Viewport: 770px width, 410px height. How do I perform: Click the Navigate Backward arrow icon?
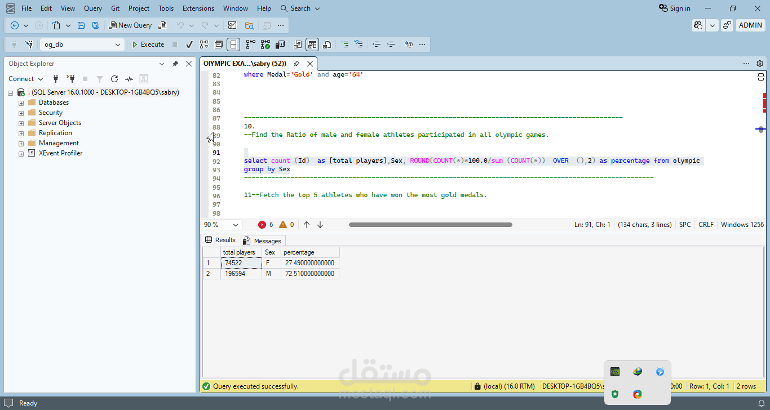[14, 25]
